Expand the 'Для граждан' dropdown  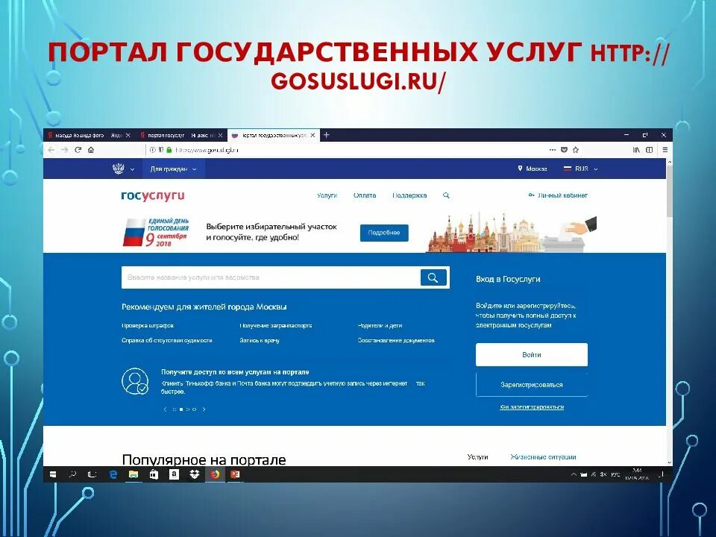(x=174, y=169)
